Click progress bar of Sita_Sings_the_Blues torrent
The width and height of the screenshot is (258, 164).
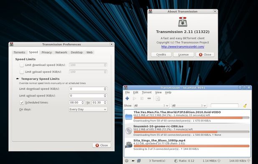point(191,146)
